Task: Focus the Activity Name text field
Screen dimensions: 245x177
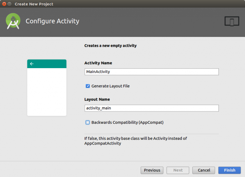Action: [152, 72]
